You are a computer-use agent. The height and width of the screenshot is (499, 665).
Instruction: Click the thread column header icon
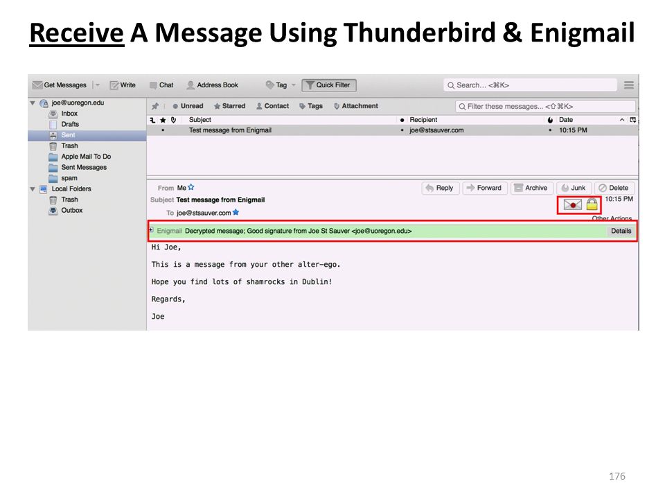tap(152, 120)
